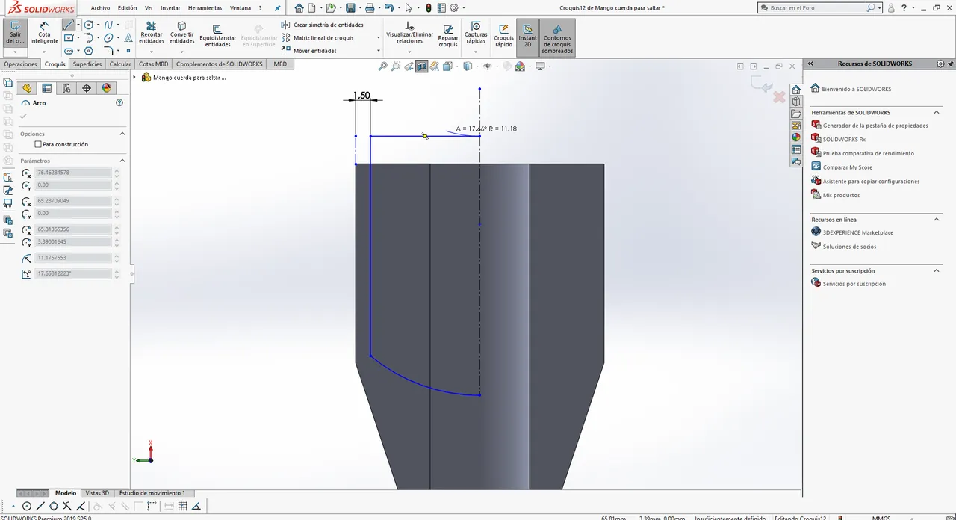The width and height of the screenshot is (956, 520).
Task: Switch to Estudio de movimiento 1 tab
Action: (152, 493)
